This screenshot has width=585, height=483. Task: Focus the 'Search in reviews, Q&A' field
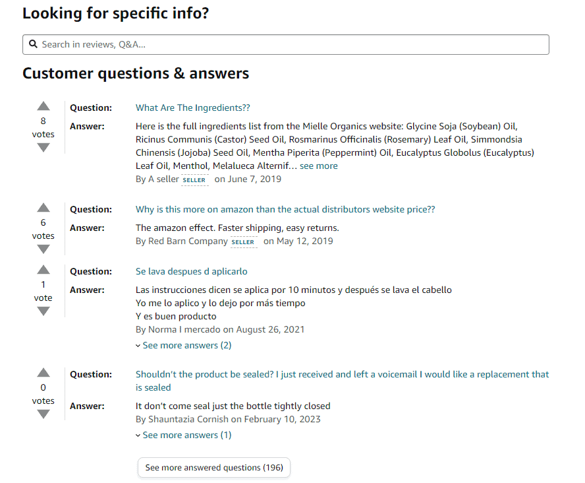coord(286,44)
